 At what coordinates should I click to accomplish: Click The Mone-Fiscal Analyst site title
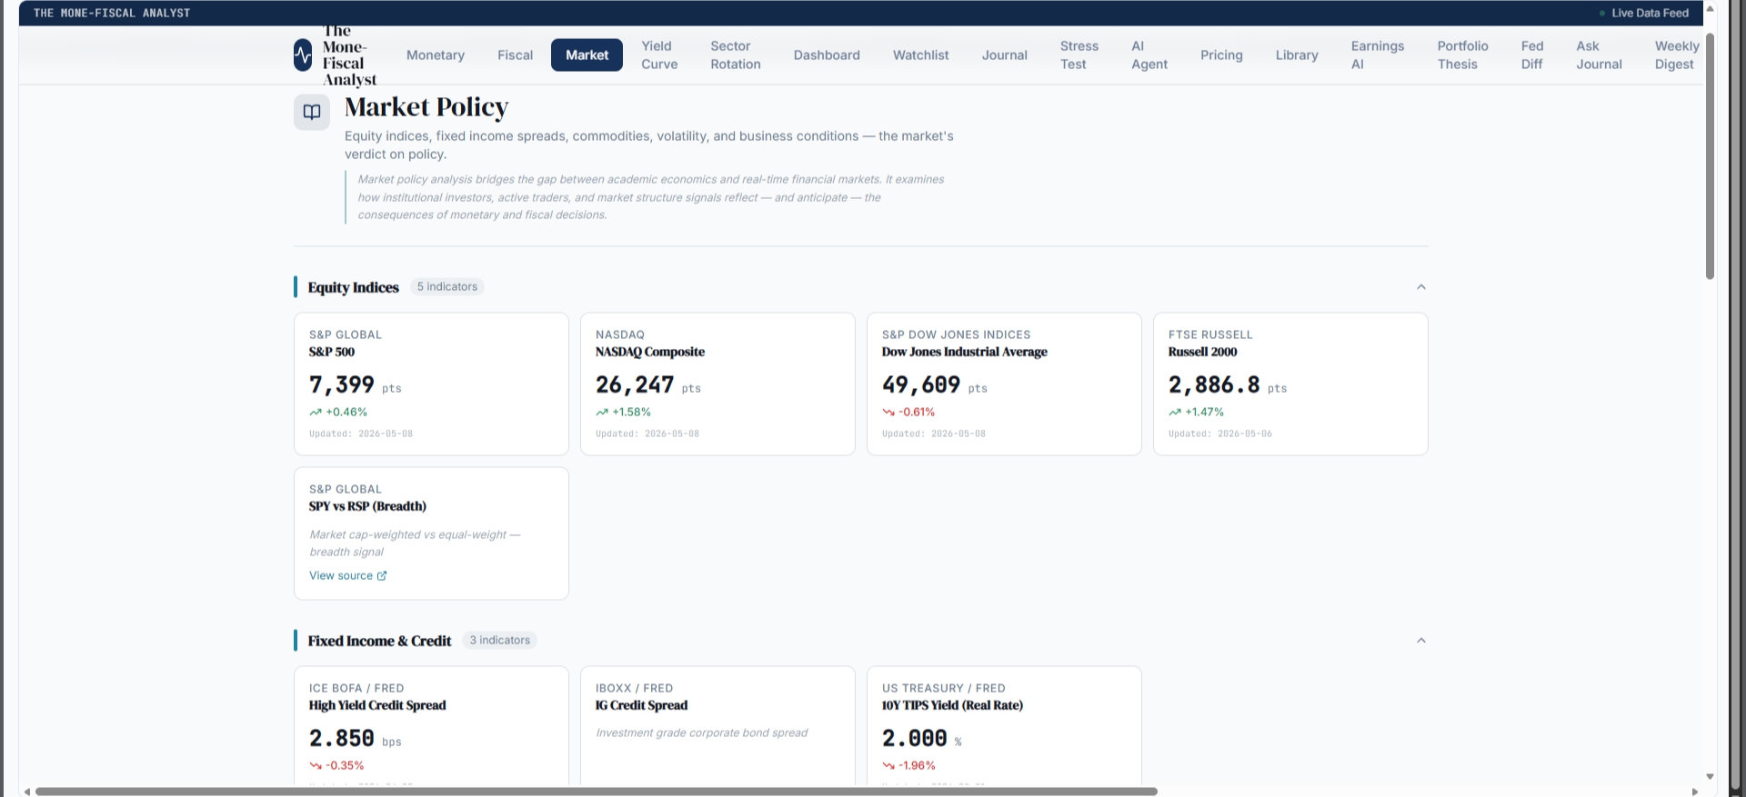(349, 55)
